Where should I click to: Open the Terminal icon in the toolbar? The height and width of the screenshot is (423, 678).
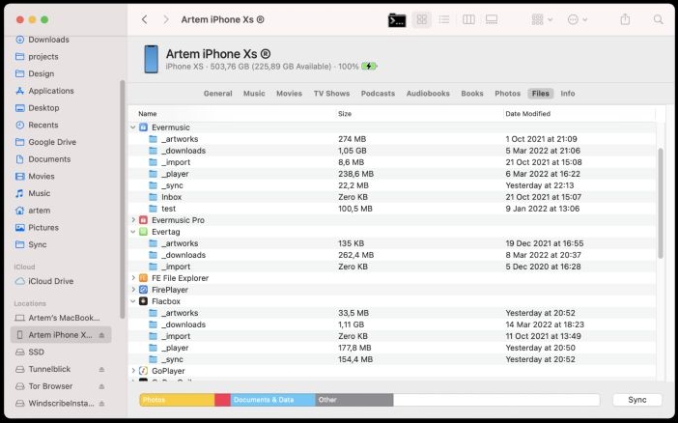point(396,19)
